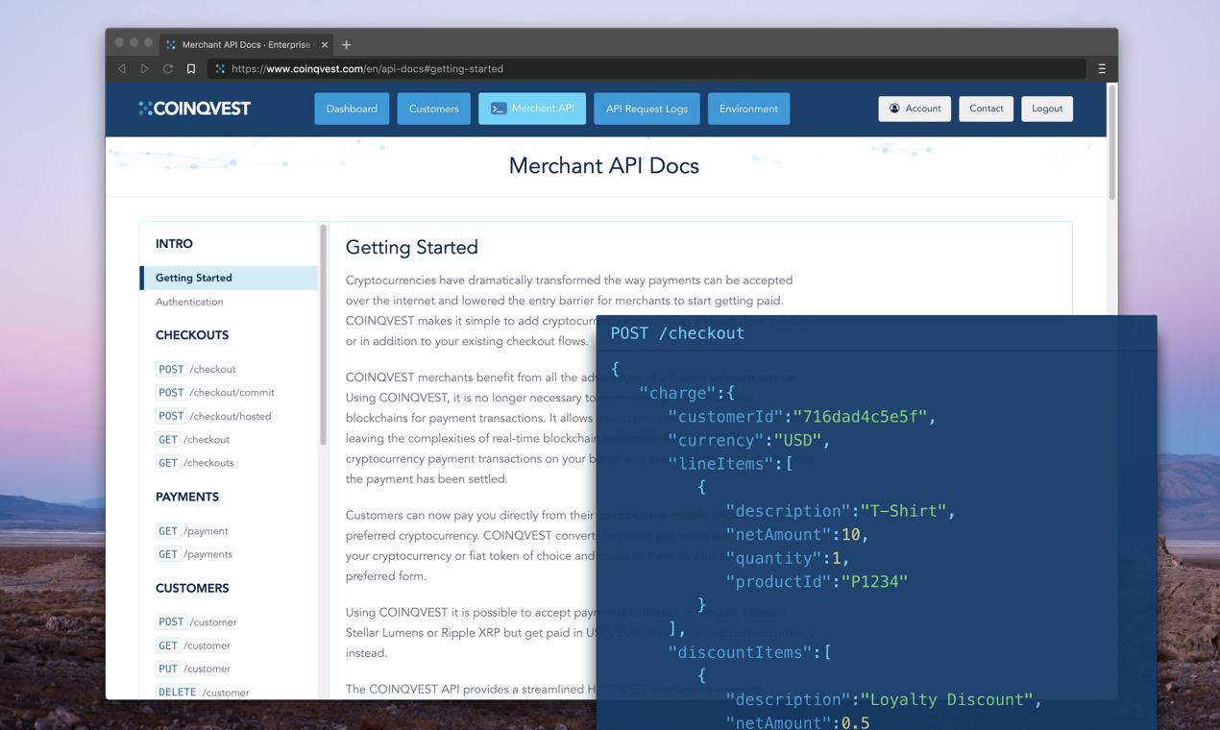Click the POST /checkout code panel title
Viewport: 1220px width, 730px height.
(x=677, y=333)
